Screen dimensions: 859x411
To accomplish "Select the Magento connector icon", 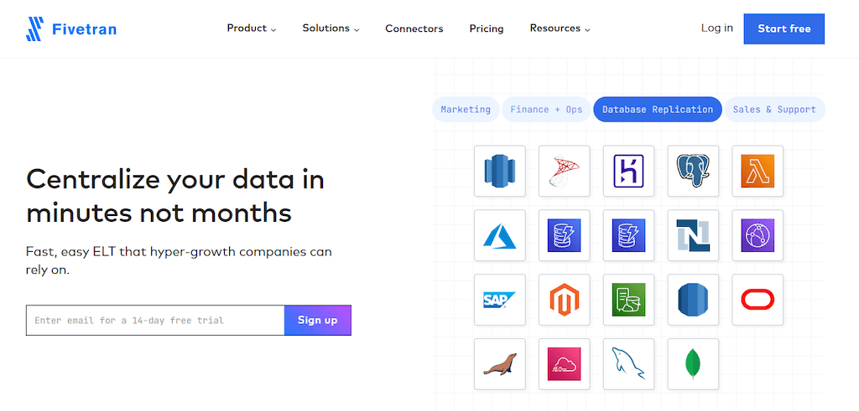I will pyautogui.click(x=564, y=300).
